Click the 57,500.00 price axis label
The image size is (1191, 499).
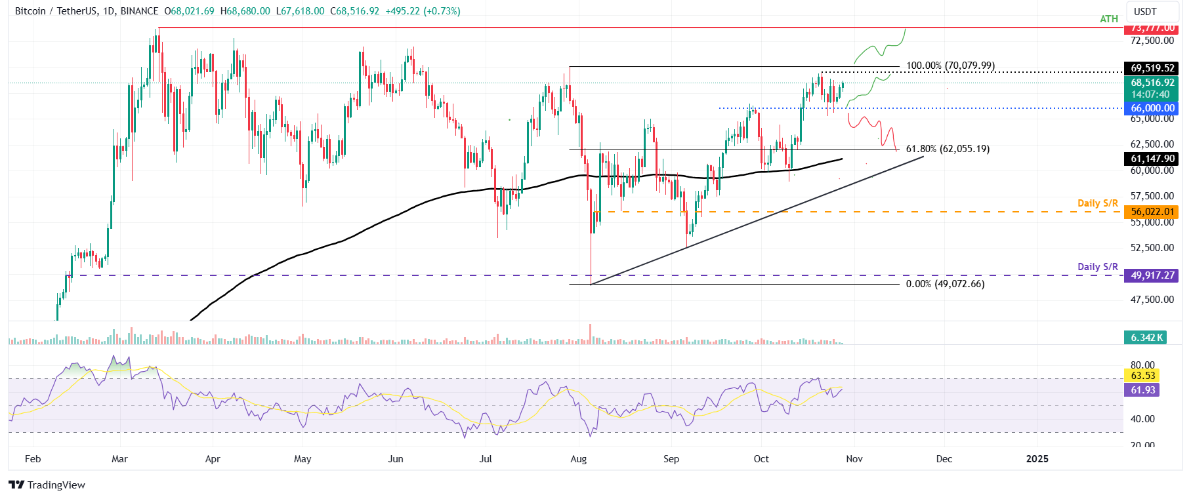pos(1152,196)
